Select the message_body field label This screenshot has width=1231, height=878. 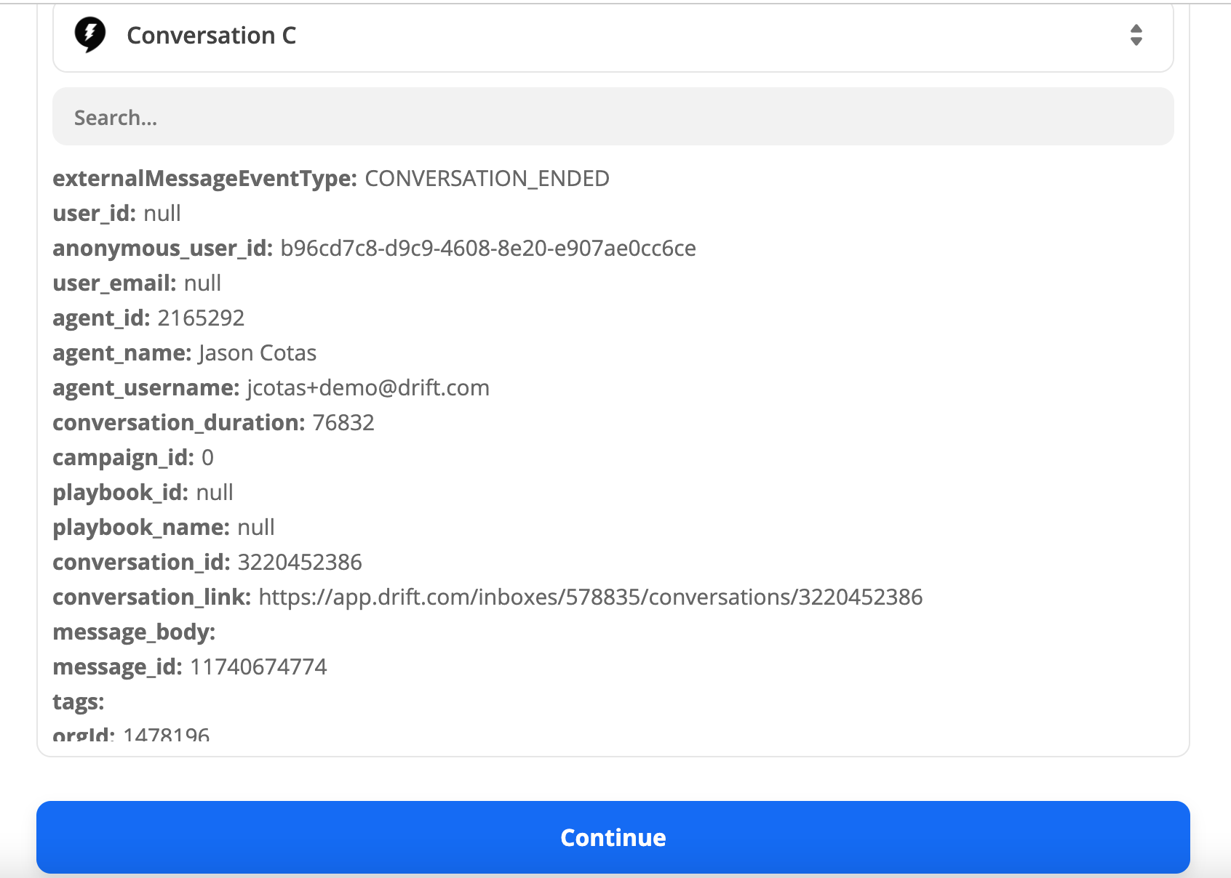point(135,632)
